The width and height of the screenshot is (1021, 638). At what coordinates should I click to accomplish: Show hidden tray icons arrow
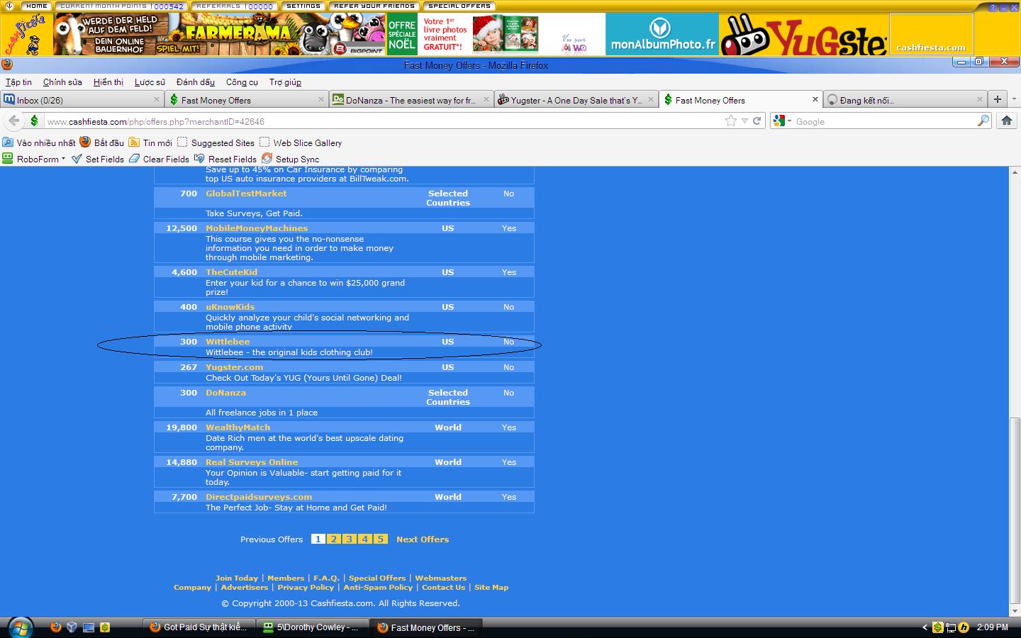tap(925, 627)
